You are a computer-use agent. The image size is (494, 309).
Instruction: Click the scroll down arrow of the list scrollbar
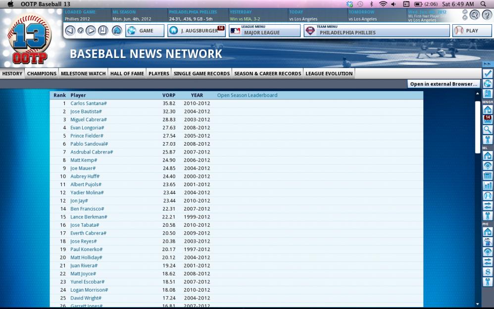[x=478, y=304]
